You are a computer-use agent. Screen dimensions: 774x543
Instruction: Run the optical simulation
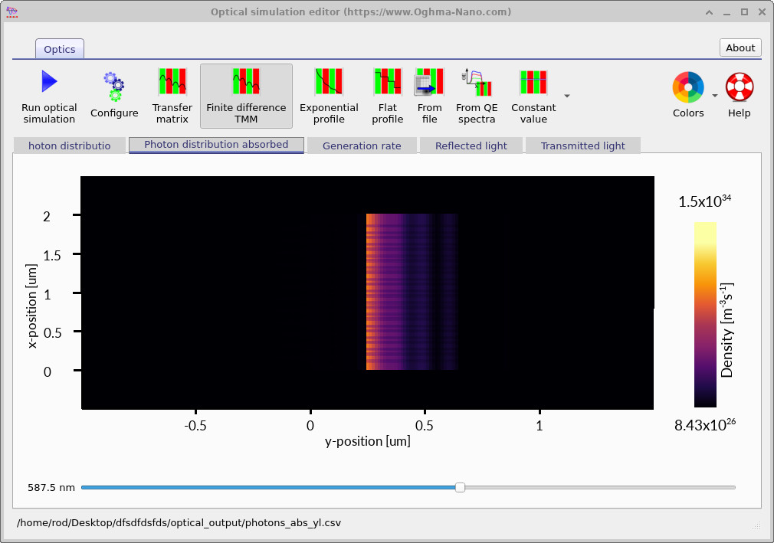pos(49,96)
